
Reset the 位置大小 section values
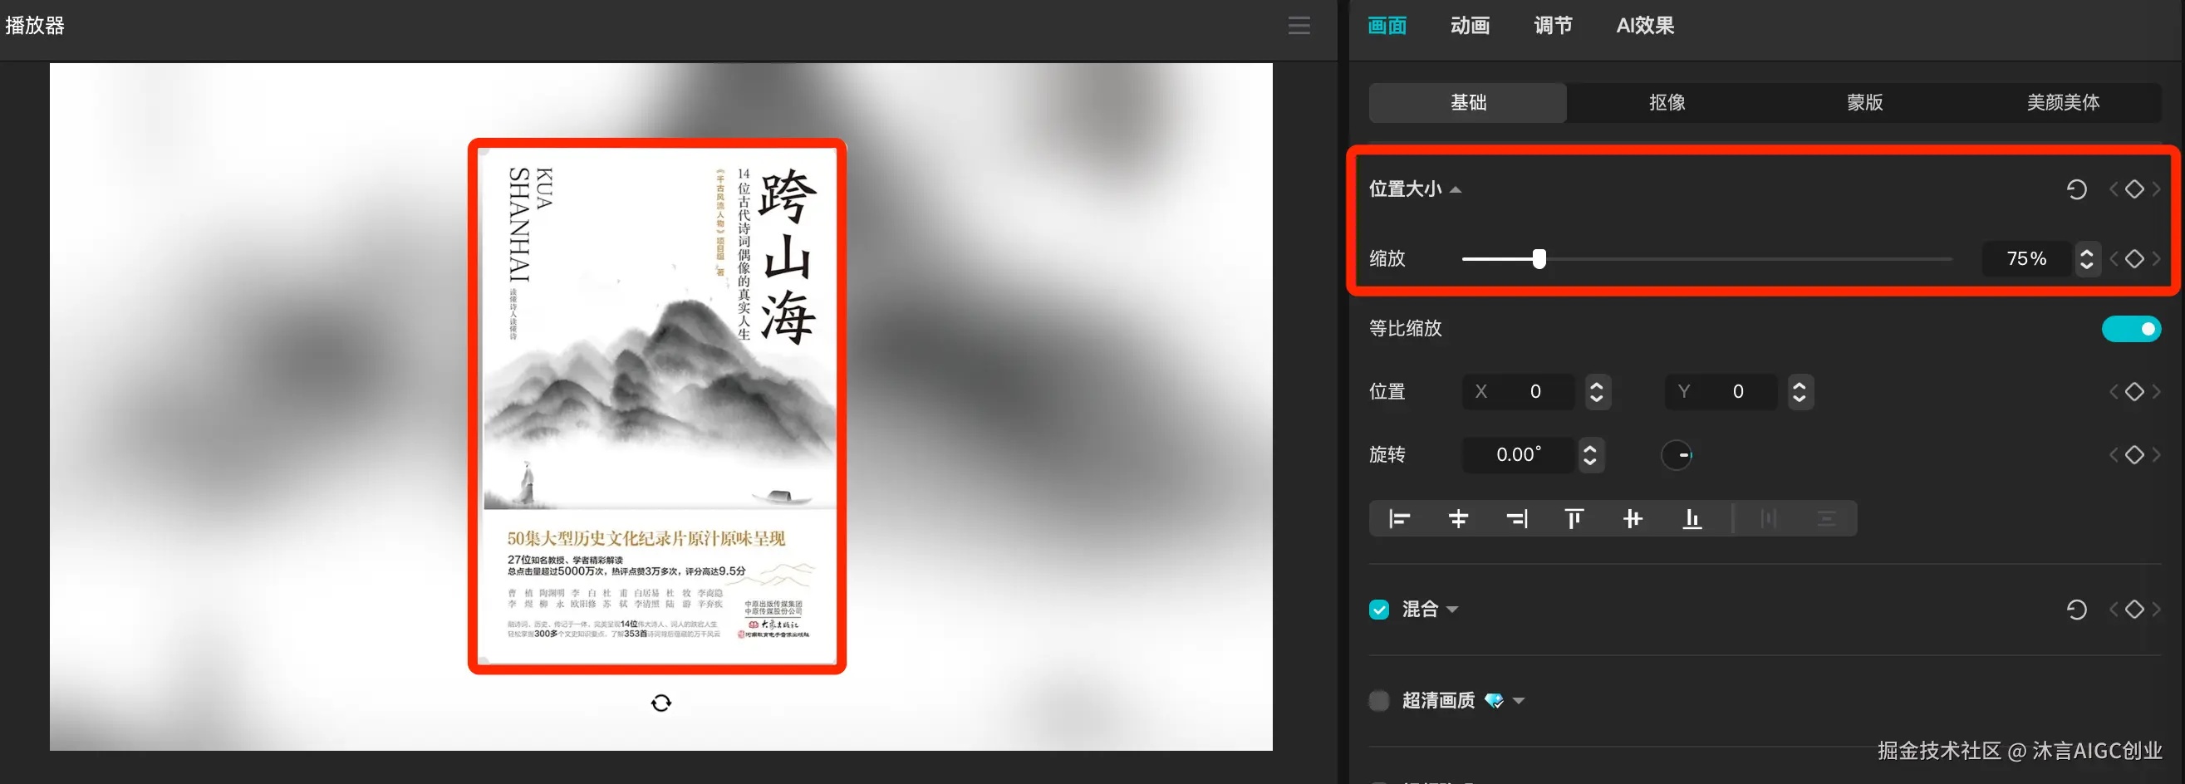[2076, 189]
